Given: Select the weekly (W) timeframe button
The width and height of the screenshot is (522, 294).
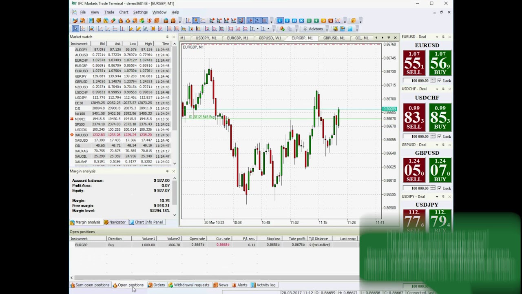Looking at the screenshot, I should 331,20.
